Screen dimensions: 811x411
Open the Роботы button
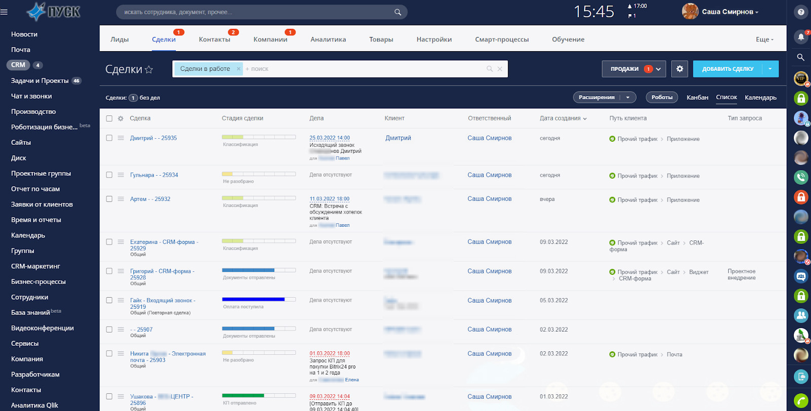click(662, 97)
